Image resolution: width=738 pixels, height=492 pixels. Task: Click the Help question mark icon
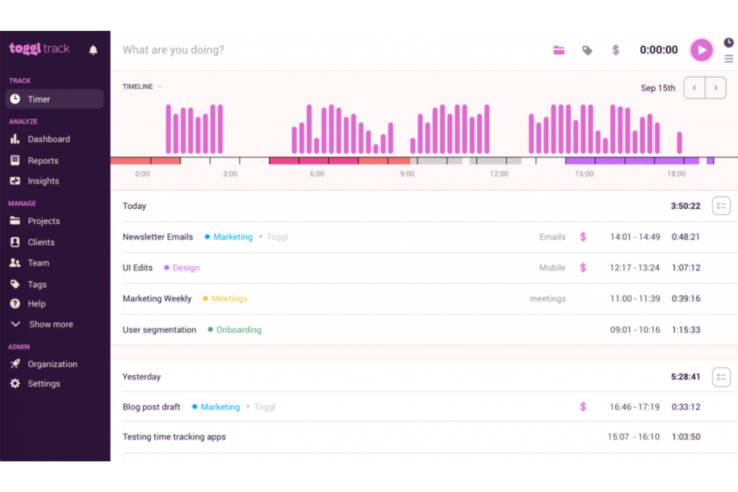pyautogui.click(x=15, y=304)
